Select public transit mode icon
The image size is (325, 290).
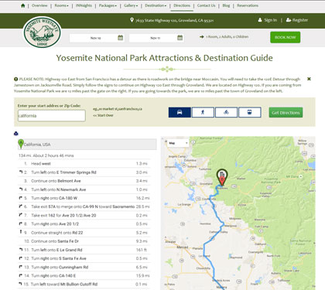click(x=250, y=112)
